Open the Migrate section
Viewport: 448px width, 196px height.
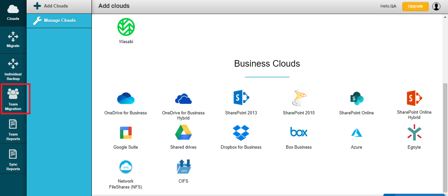[13, 40]
